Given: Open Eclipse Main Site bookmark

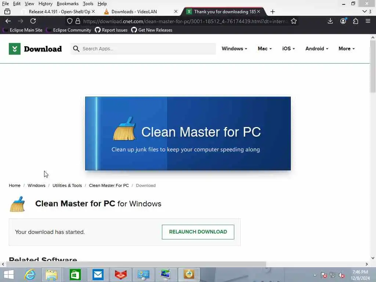Looking at the screenshot, I should 22,30.
